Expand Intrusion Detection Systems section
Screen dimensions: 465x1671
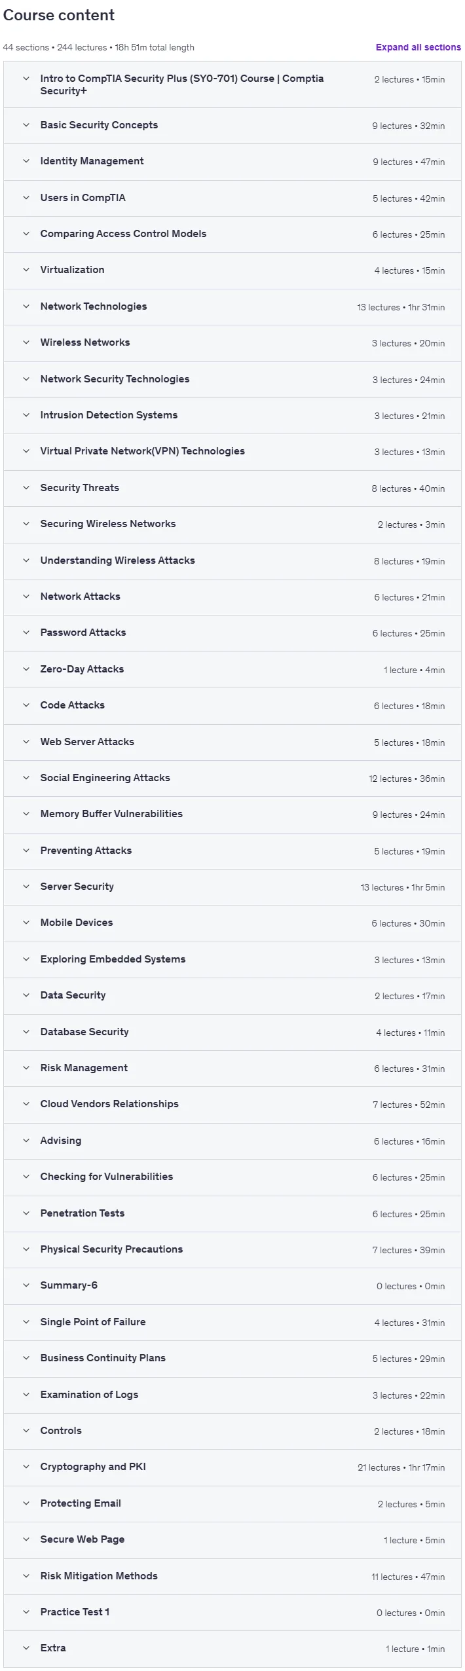(x=232, y=416)
